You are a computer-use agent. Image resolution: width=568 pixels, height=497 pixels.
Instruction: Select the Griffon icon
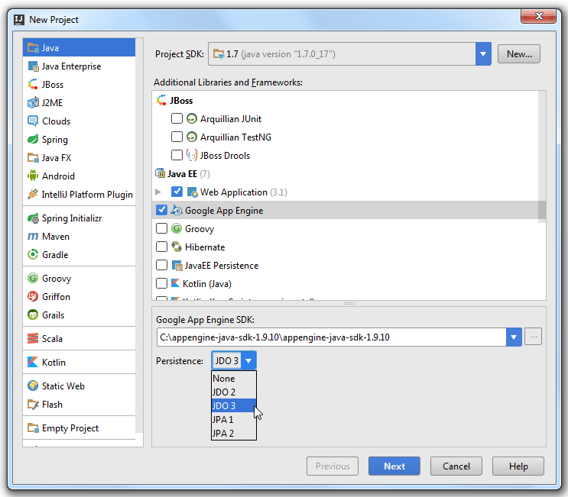point(33,297)
